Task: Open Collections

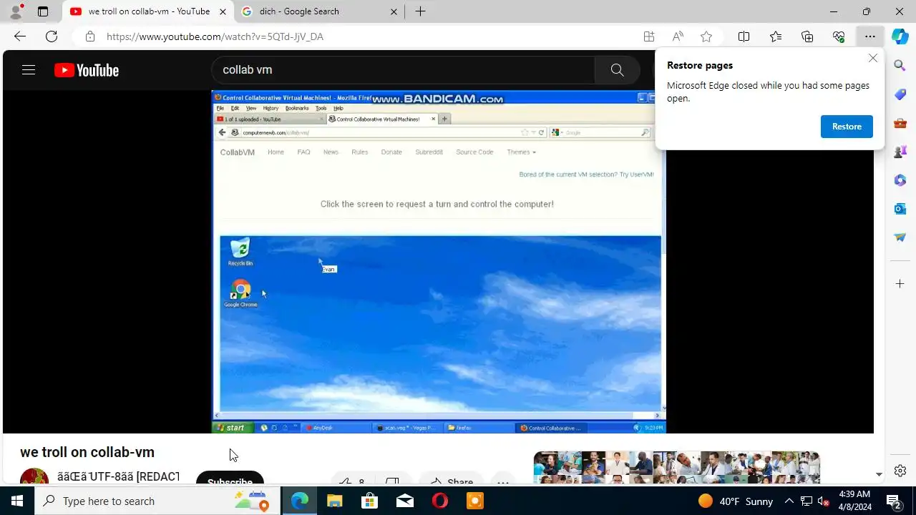Action: 807,36
